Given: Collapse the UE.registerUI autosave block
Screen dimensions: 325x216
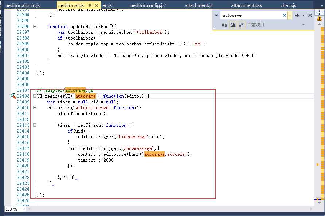Looking at the screenshot, I should [35, 96].
